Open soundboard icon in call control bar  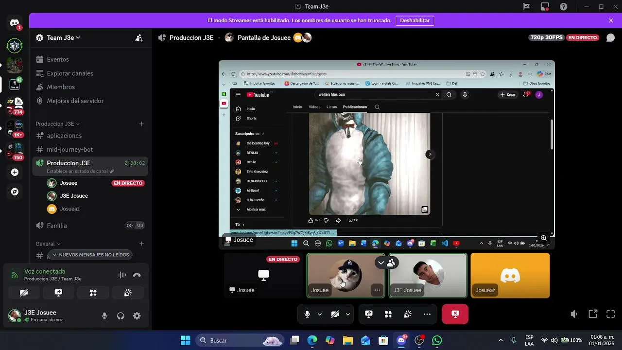click(x=408, y=314)
